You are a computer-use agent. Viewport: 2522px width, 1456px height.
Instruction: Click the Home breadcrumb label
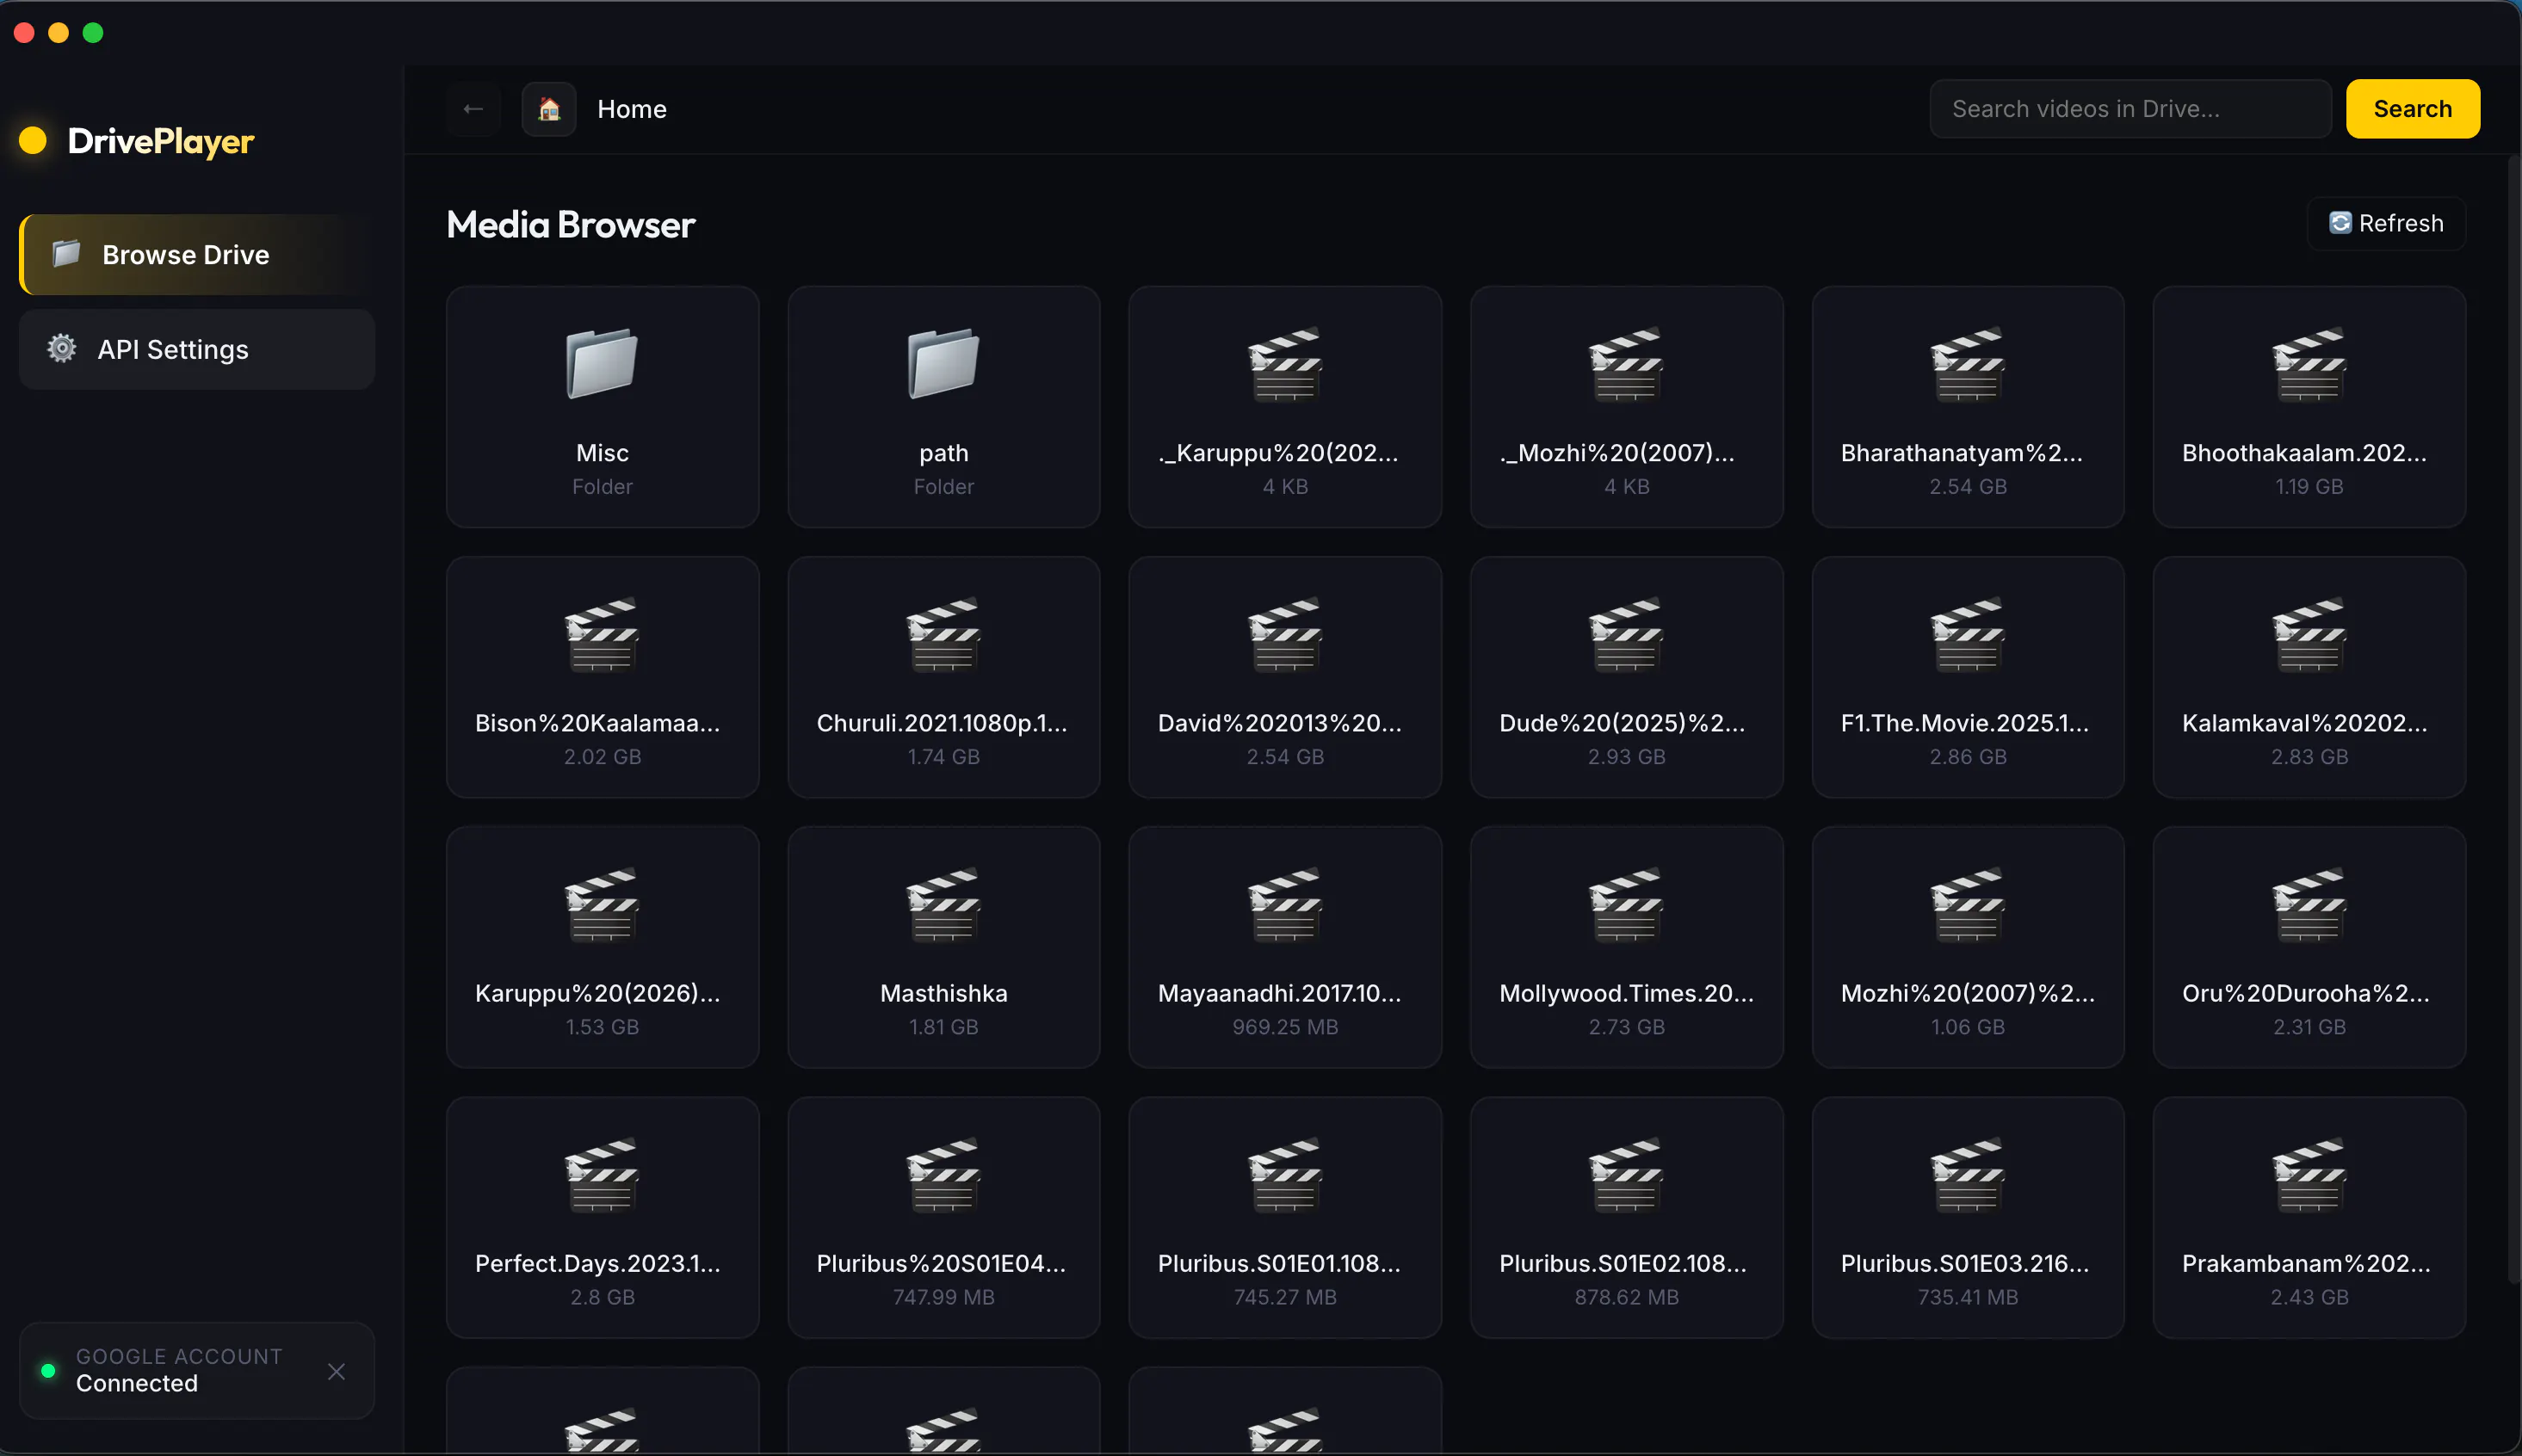click(632, 109)
